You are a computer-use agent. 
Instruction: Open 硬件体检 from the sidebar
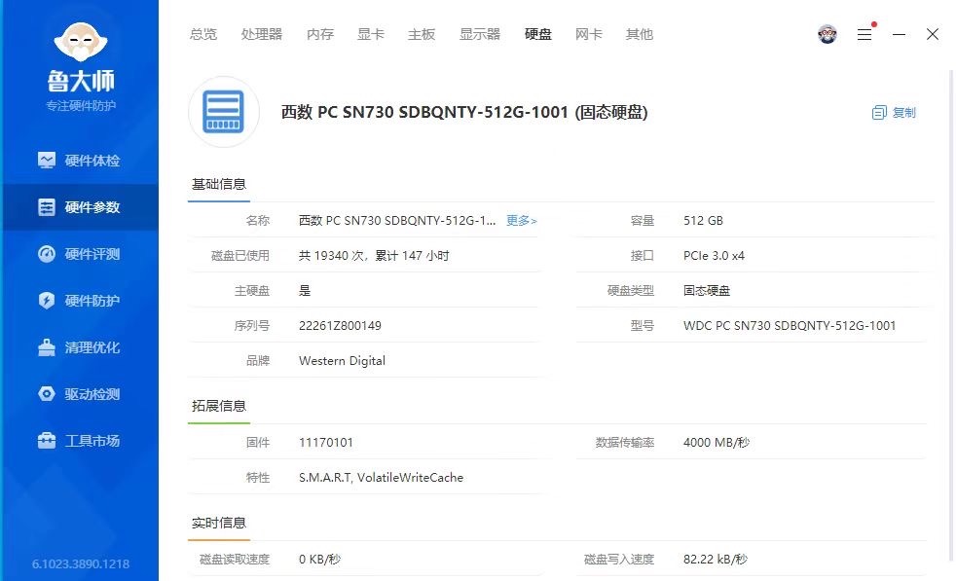(x=79, y=161)
